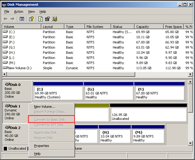Minimize the Disk Management window
The width and height of the screenshot is (195, 160).
pyautogui.click(x=180, y=5)
